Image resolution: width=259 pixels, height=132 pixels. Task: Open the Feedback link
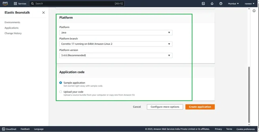25,129
